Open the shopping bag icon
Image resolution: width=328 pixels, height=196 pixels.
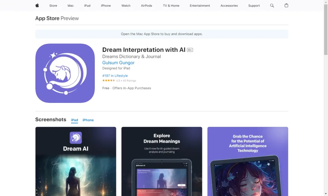pyautogui.click(x=286, y=5)
